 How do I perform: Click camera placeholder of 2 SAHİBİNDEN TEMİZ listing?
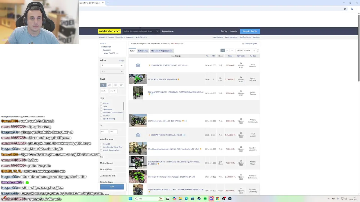point(138,65)
